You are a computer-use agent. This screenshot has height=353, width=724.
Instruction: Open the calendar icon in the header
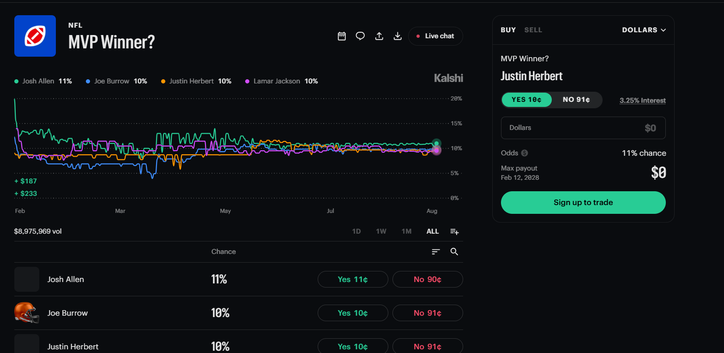pyautogui.click(x=342, y=36)
